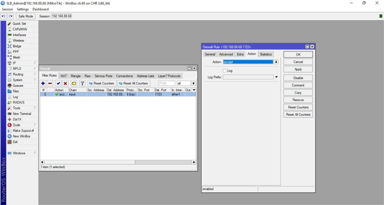Open the column selector dropdown in Firewall table
This screenshot has height=205, width=384.
pos(194,90)
